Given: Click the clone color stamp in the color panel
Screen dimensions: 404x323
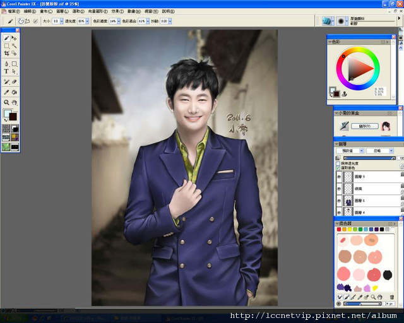Looking at the screenshot, I should tap(344, 94).
